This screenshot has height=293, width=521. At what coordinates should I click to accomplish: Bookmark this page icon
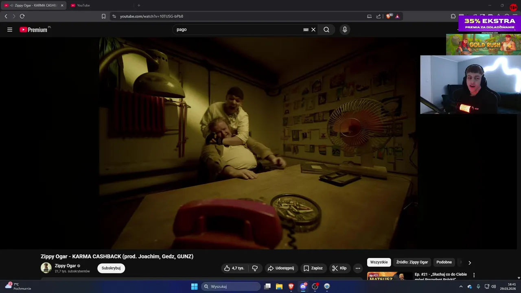[x=103, y=16]
